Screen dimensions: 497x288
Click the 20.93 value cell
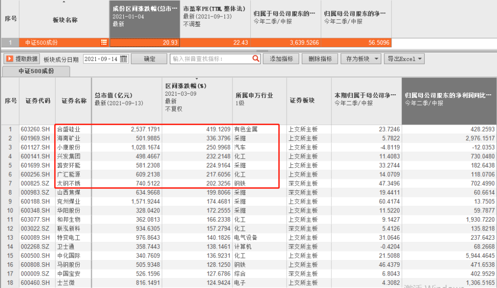click(x=145, y=42)
